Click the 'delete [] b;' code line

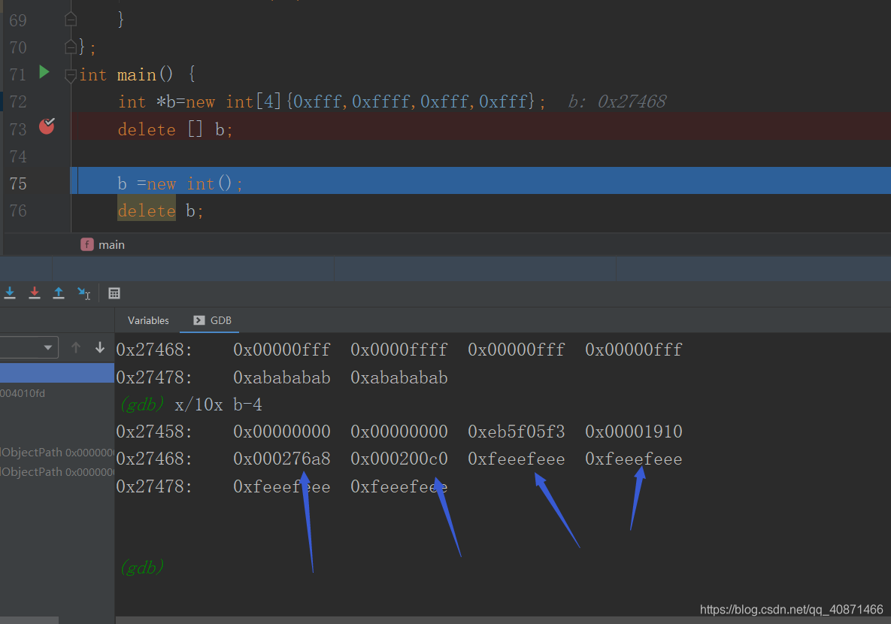(x=175, y=129)
